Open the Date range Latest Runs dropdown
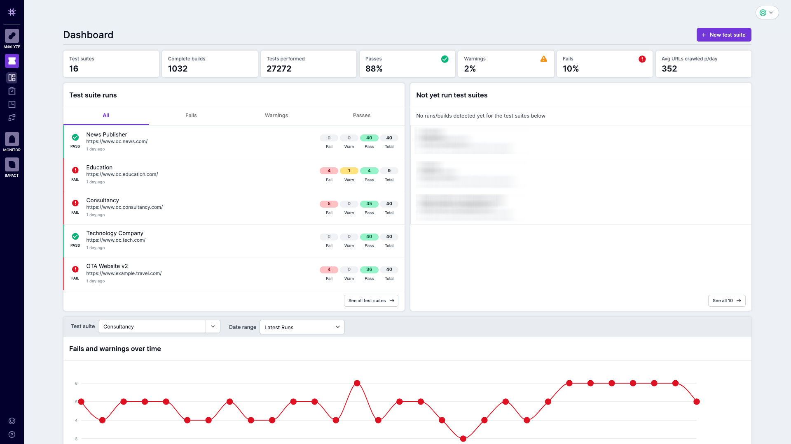The height and width of the screenshot is (444, 791). [302, 327]
